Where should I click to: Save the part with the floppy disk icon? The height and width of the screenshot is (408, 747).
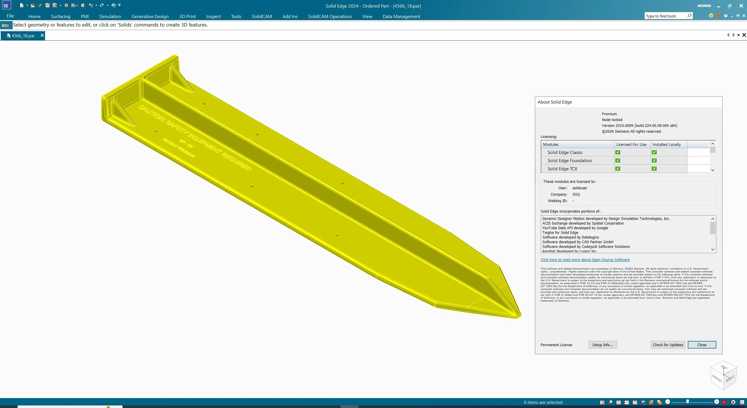[47, 5]
